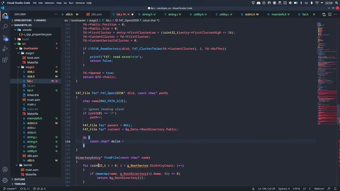Open Run and Debug view
The width and height of the screenshot is (340, 191).
5,49
